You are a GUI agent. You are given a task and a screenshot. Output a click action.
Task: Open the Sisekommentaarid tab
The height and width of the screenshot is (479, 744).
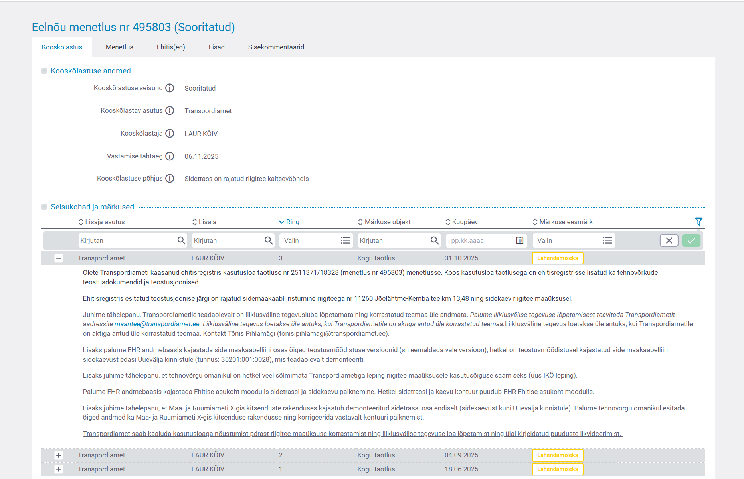coord(276,47)
